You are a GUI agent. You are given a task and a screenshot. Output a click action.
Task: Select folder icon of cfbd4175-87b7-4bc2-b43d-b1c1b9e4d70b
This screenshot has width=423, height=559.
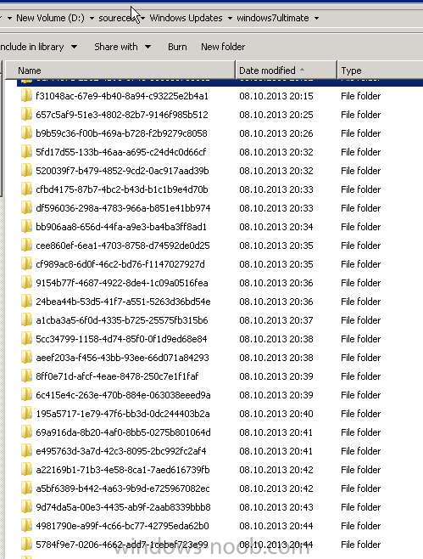26,189
